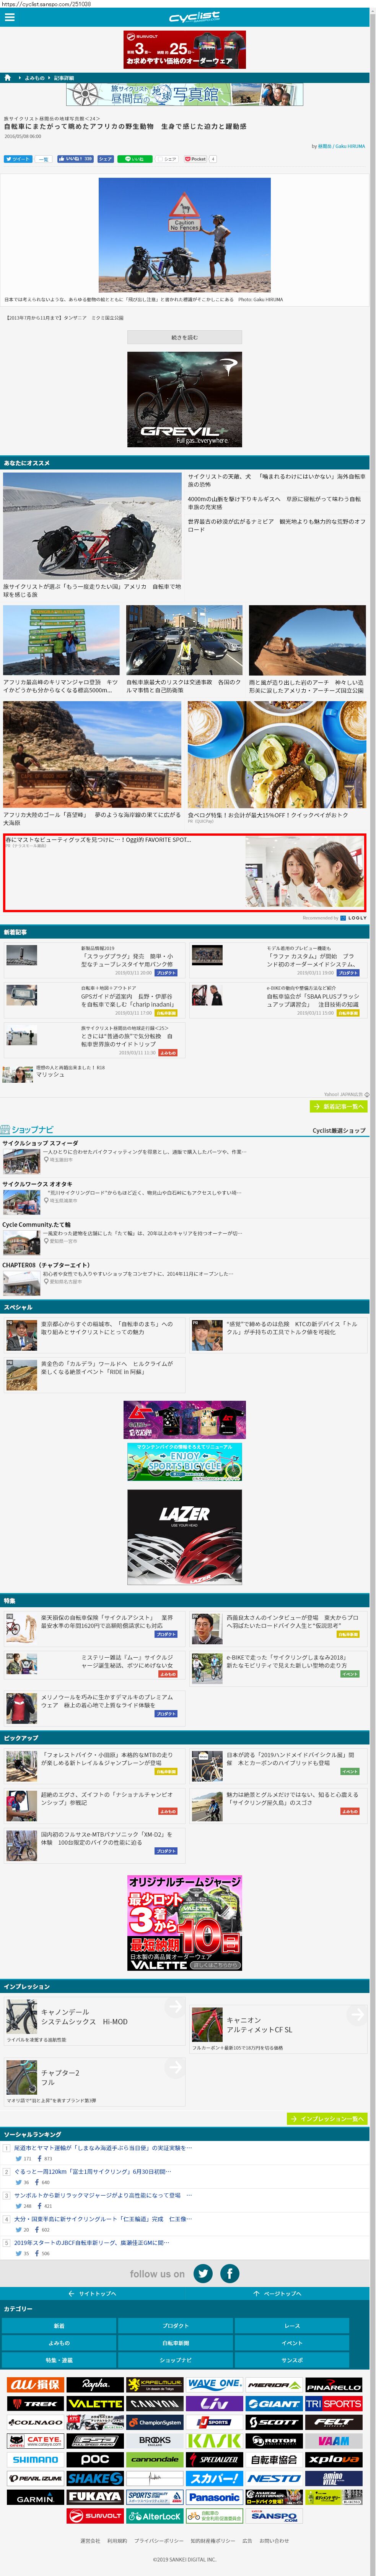Click arrow on チャプター2 フル impression
Viewport: 376px width, 2576px height.
(x=175, y=2067)
